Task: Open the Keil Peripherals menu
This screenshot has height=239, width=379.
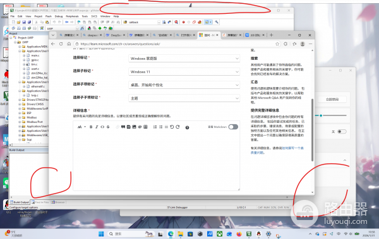Action: pyautogui.click(x=72, y=16)
